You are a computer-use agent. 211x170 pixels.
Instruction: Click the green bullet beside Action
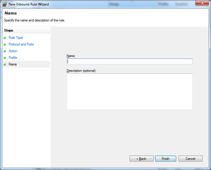pyautogui.click(x=5, y=51)
